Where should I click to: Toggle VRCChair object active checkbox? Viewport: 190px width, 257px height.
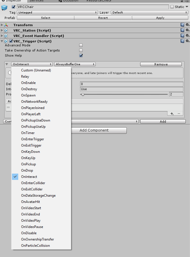[14, 7]
